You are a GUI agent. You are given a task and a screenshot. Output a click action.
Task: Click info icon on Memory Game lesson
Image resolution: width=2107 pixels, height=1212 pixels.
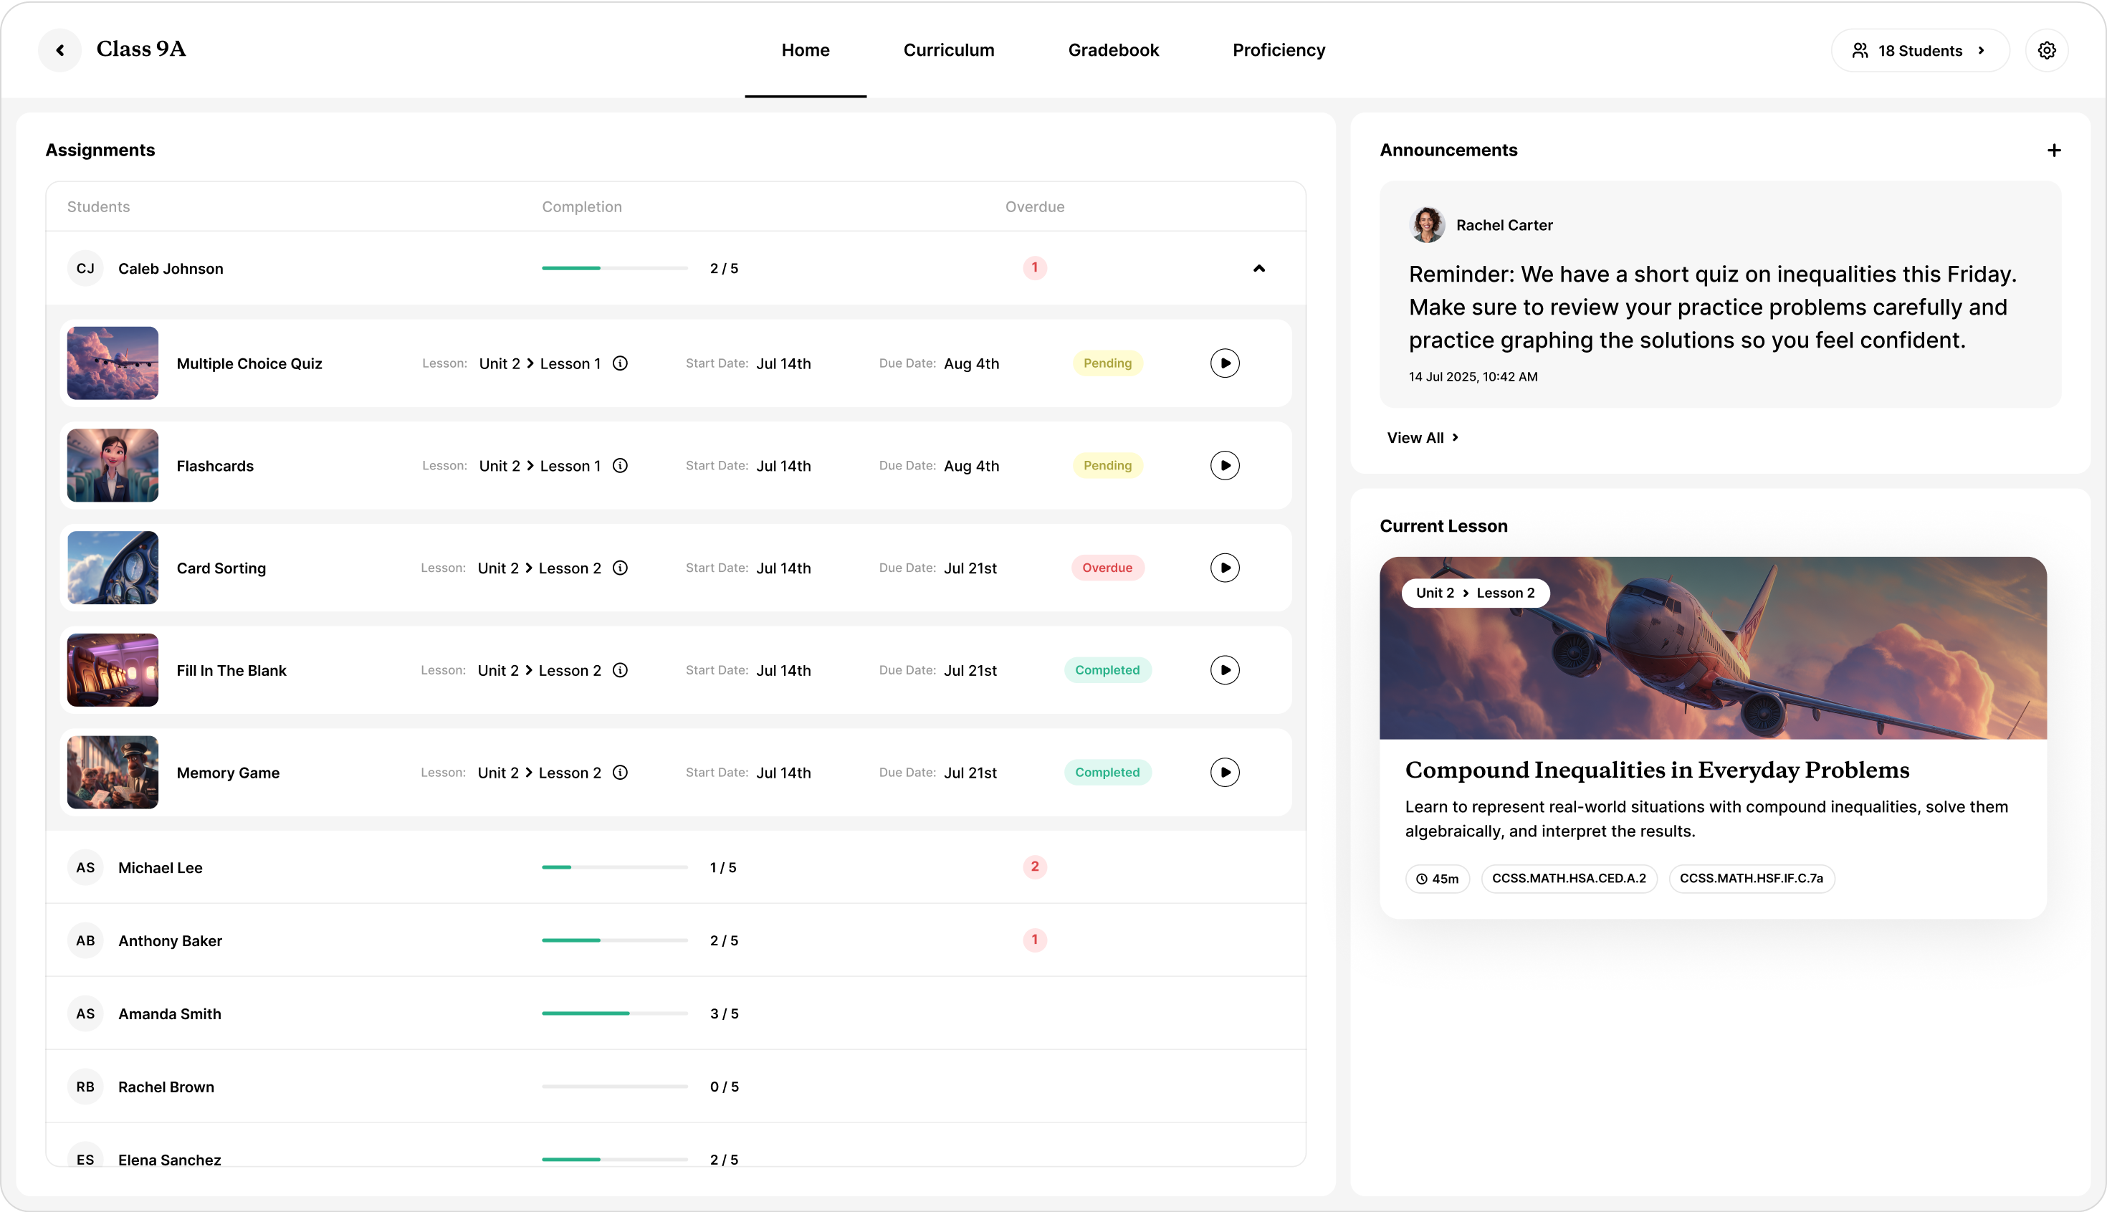click(x=620, y=773)
